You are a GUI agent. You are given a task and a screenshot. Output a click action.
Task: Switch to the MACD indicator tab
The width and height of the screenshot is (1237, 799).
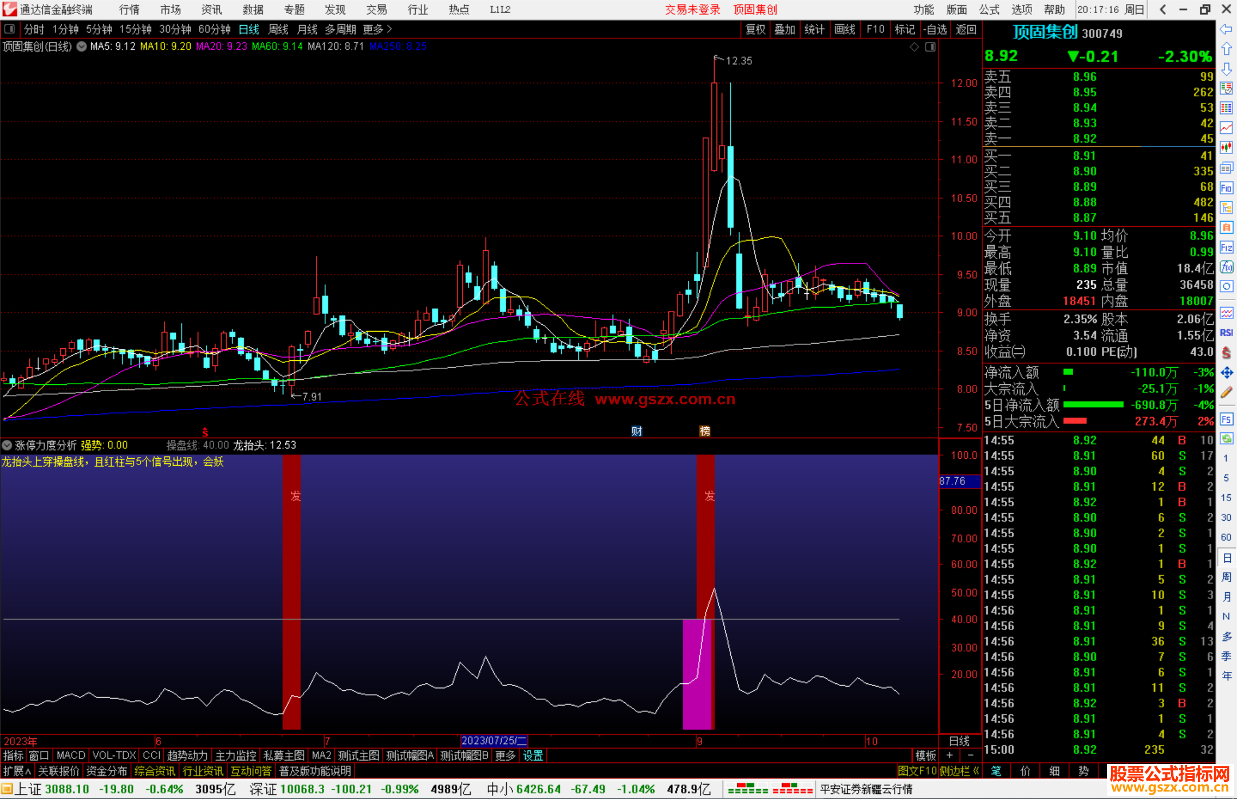point(70,755)
